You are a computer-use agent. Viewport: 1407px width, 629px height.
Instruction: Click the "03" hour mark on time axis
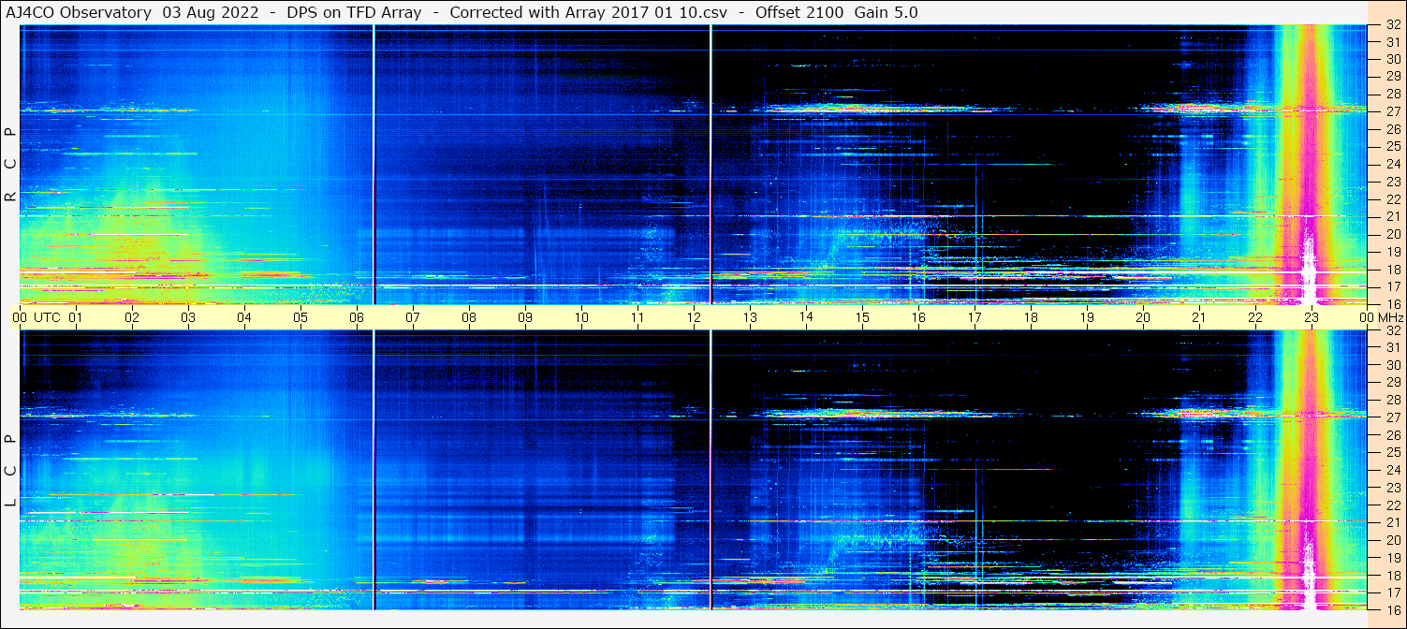click(x=188, y=317)
